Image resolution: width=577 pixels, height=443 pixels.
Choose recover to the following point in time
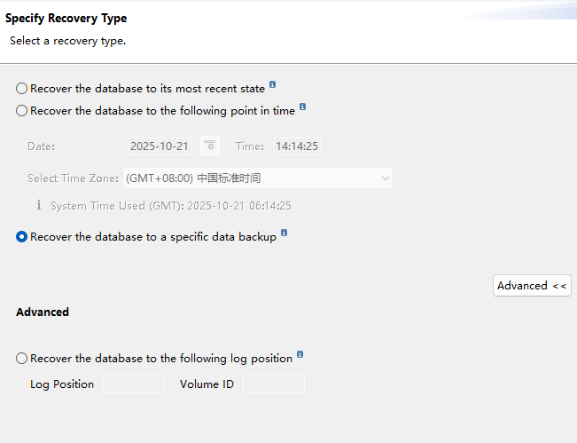[x=21, y=111]
